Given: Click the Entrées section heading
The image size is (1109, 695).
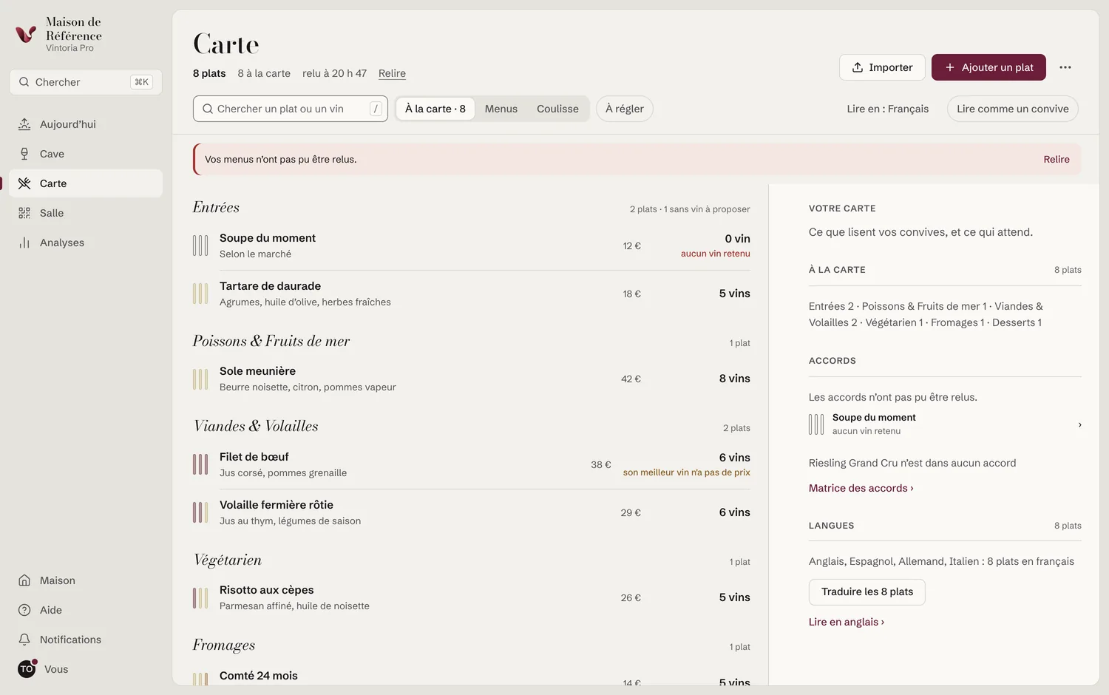Looking at the screenshot, I should tap(216, 207).
